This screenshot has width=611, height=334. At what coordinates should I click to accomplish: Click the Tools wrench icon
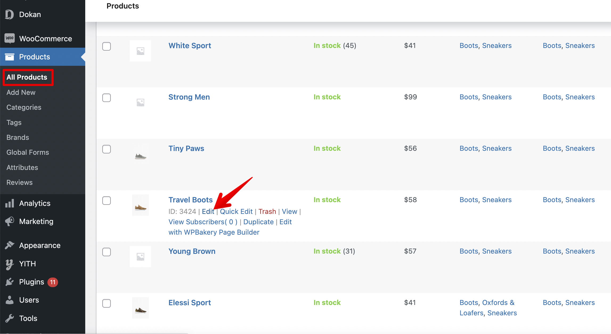click(x=10, y=318)
